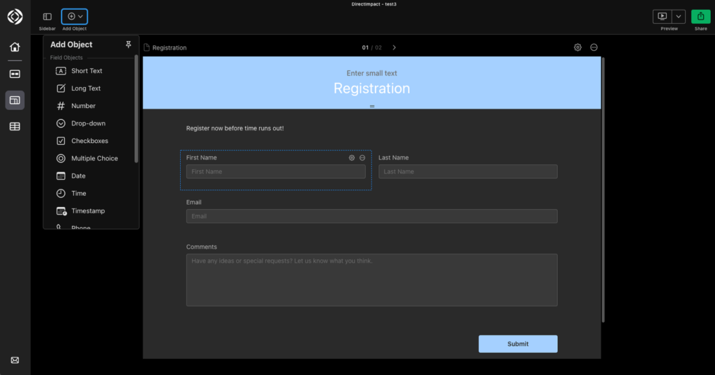
Task: Open the Home icon in left rail
Action: coord(15,47)
